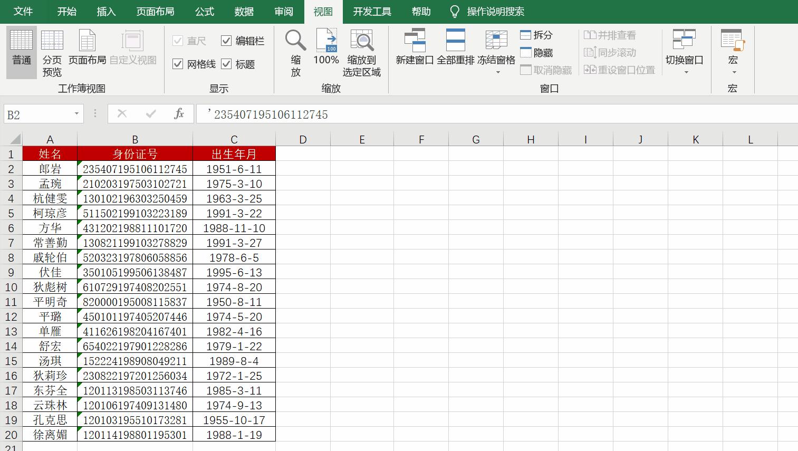Image resolution: width=798 pixels, height=451 pixels.
Task: Click 全部重排 arrange all windows
Action: [x=455, y=53]
